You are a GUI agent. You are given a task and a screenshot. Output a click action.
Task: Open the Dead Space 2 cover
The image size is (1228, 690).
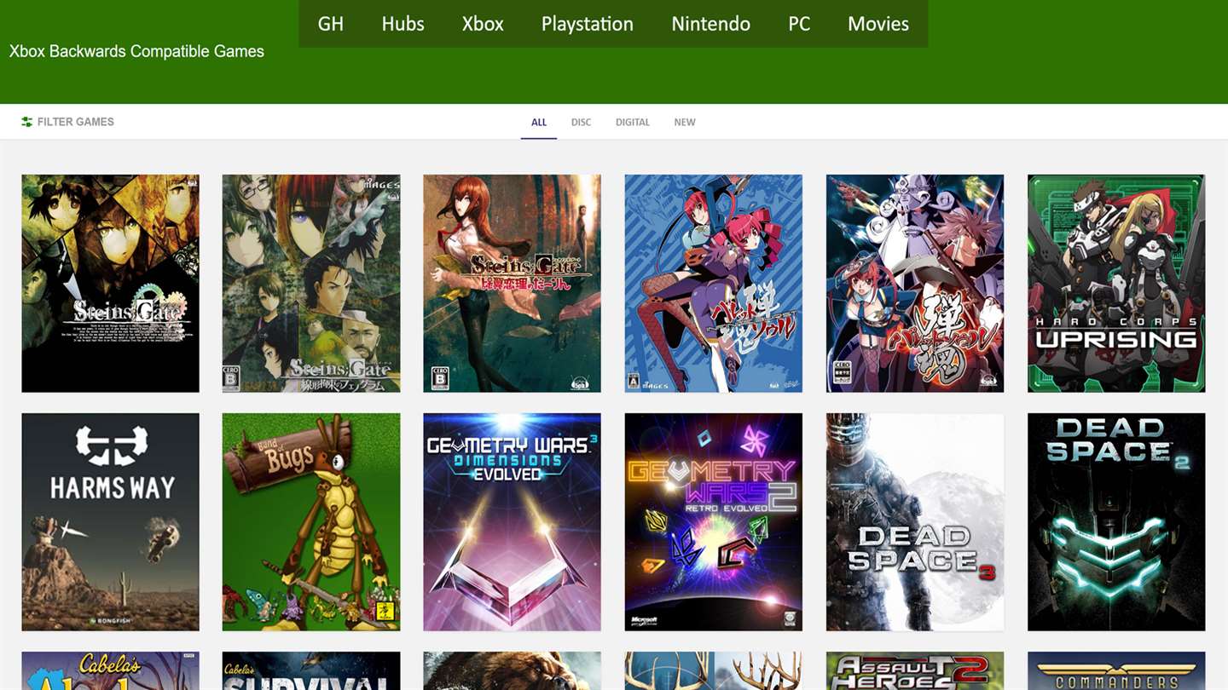pyautogui.click(x=1116, y=522)
